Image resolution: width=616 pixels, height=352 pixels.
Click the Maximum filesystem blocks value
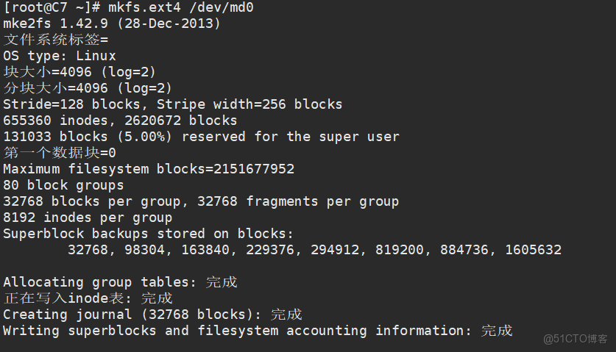(254, 169)
